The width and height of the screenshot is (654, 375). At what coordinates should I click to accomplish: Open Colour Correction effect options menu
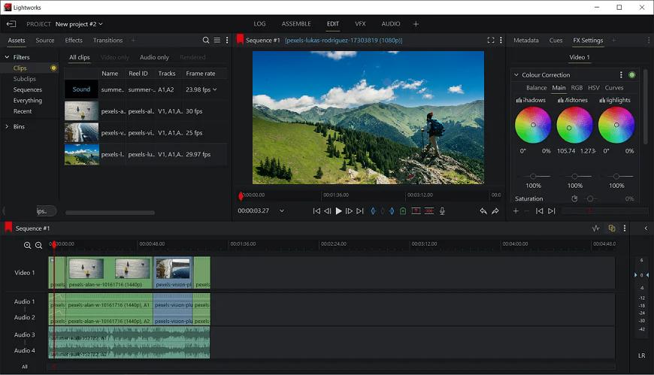tap(621, 74)
